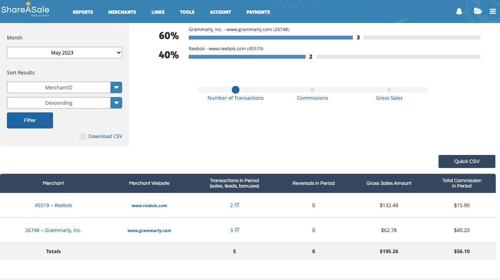Click Transactions in Period column header
The width and height of the screenshot is (500, 280).
[x=234, y=183]
